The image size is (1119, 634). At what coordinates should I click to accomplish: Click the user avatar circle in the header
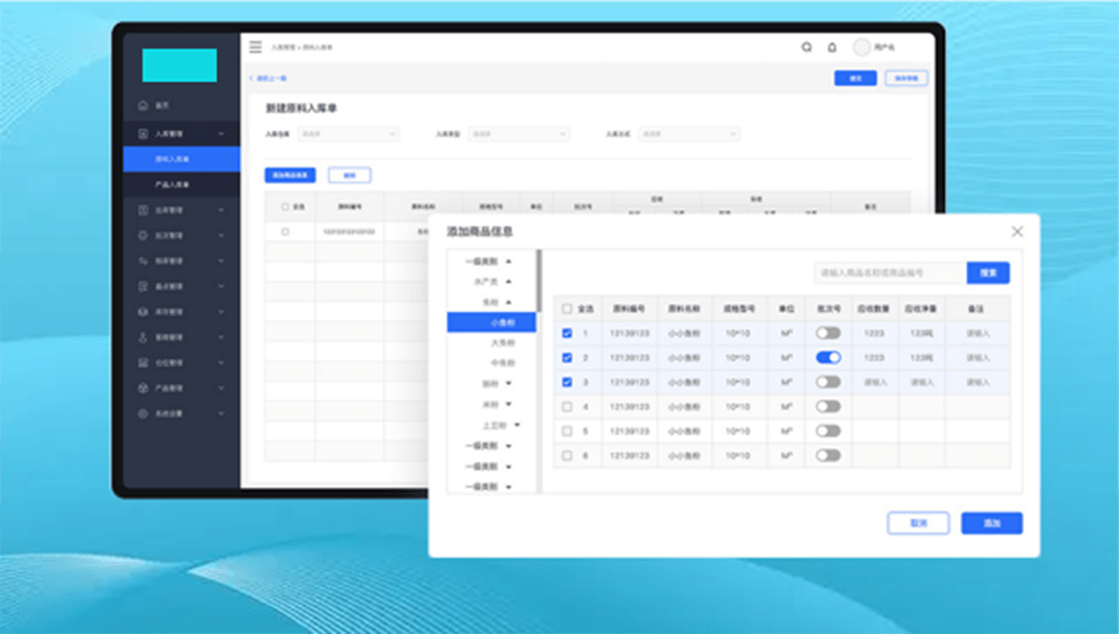tap(862, 47)
